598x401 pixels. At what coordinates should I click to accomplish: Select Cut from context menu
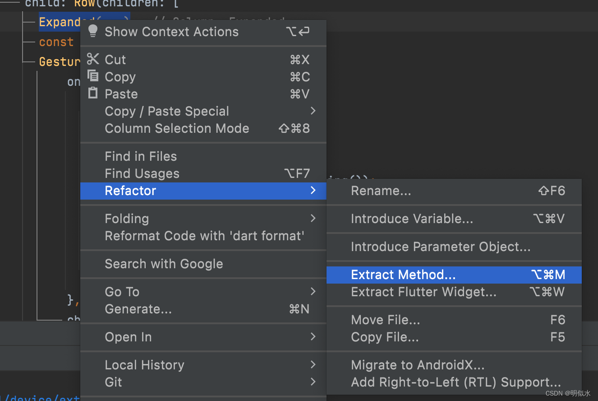tap(203, 60)
